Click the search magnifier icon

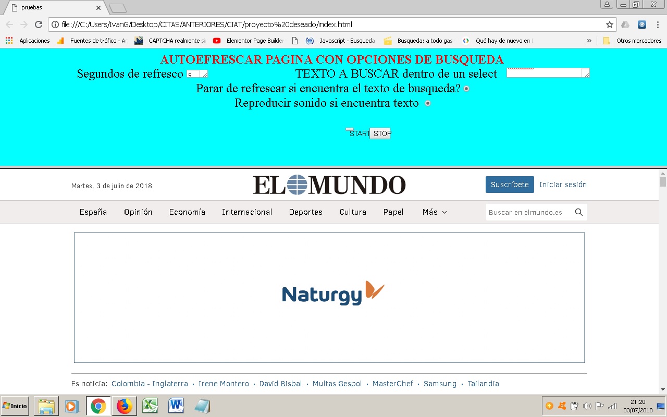579,212
